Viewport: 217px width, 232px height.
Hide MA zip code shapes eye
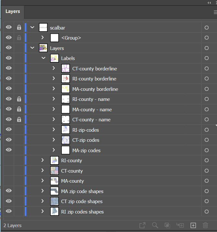click(x=9, y=190)
